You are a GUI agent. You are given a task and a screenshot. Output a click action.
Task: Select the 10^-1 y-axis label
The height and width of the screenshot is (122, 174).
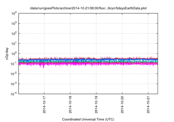pyautogui.click(x=14, y=64)
